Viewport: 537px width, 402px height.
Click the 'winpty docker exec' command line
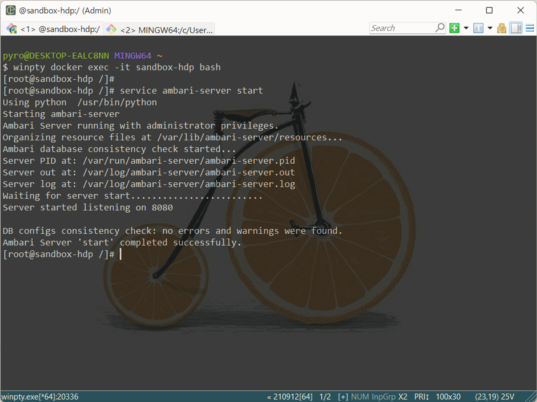(112, 67)
